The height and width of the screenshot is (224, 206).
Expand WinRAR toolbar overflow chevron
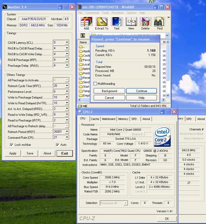[168, 17]
